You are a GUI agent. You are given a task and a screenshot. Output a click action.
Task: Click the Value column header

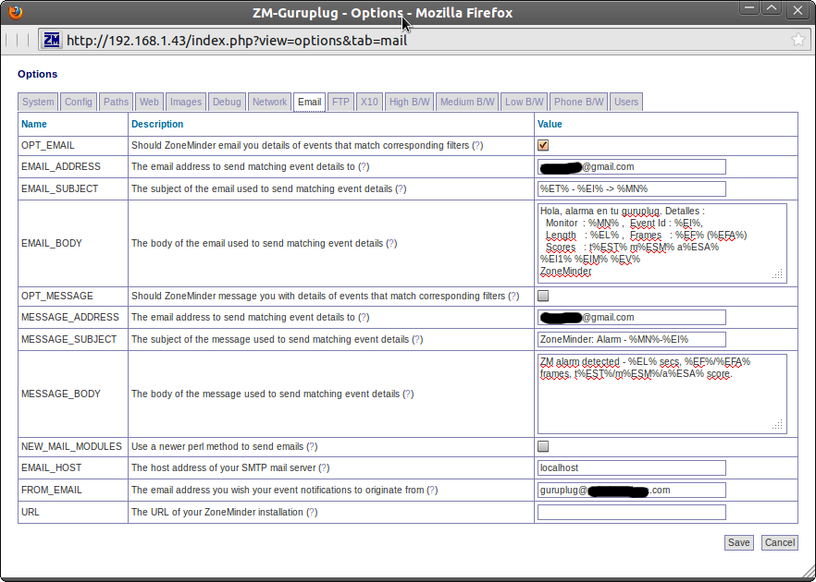coord(550,124)
